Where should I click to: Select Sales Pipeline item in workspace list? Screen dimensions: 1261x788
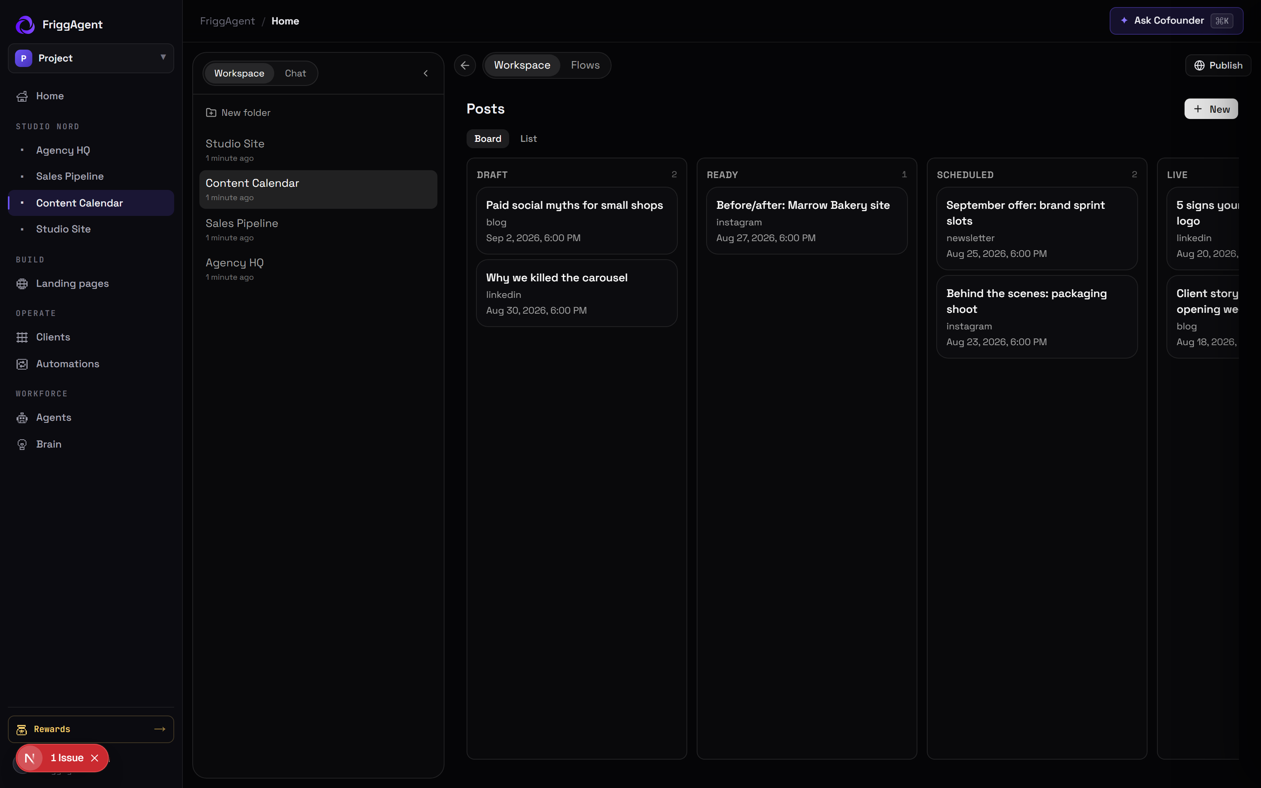(x=318, y=229)
